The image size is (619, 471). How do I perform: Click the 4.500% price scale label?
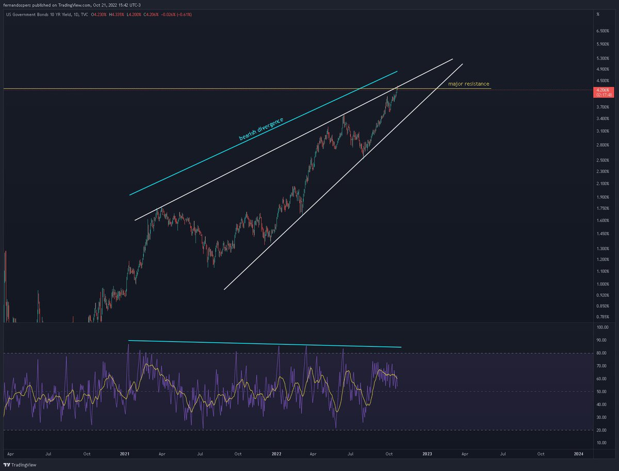(602, 81)
